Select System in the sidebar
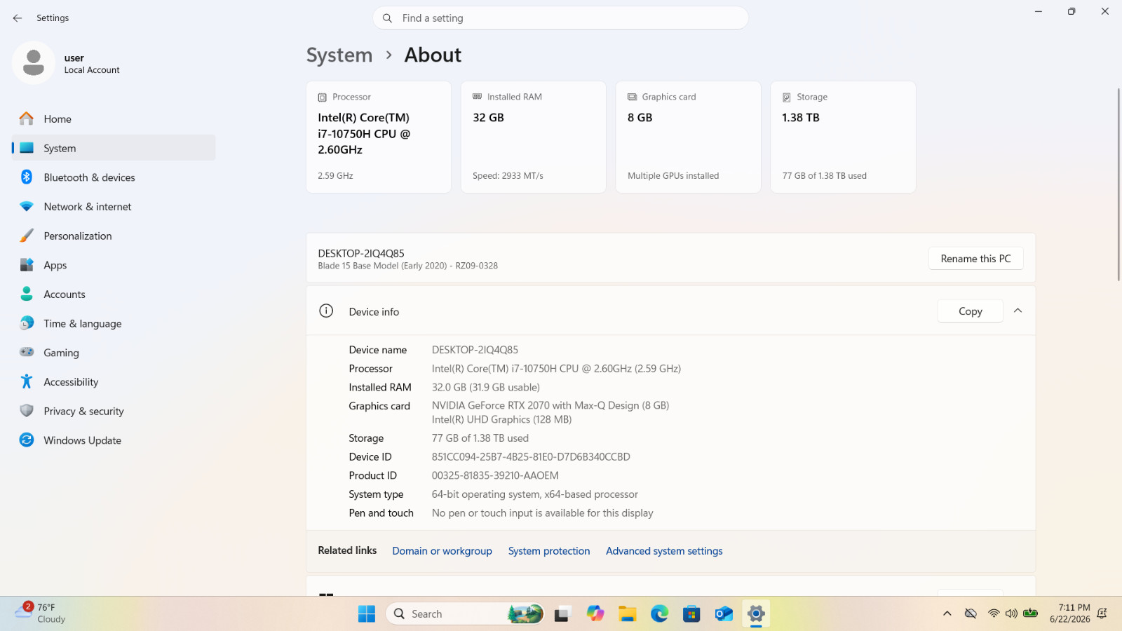 click(x=114, y=148)
